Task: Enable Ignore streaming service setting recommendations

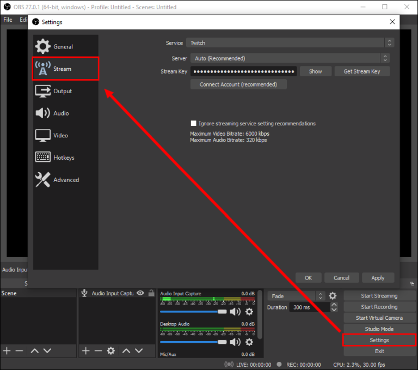Action: pyautogui.click(x=194, y=123)
